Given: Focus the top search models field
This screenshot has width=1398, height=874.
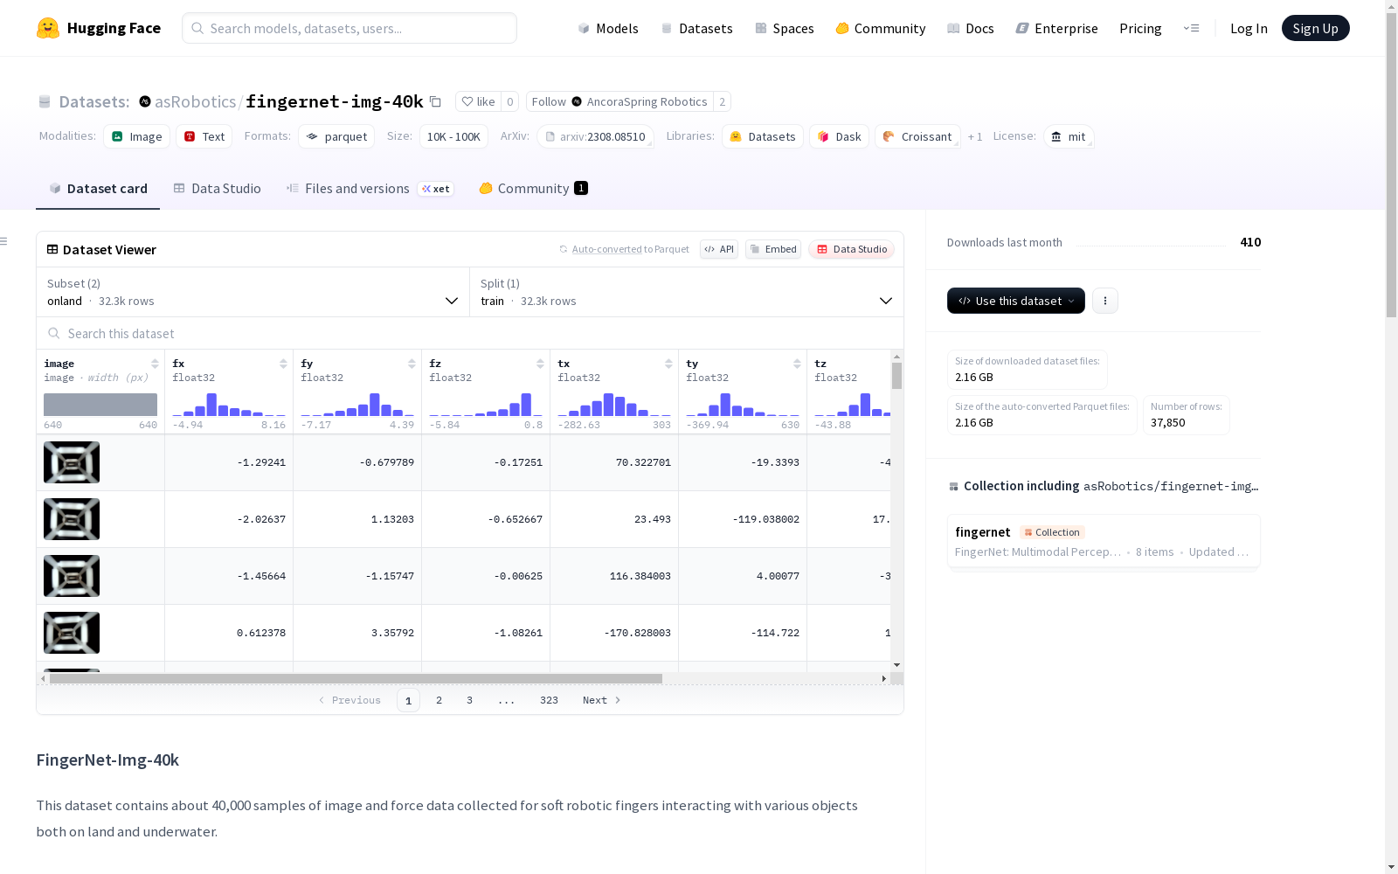Looking at the screenshot, I should tap(349, 28).
